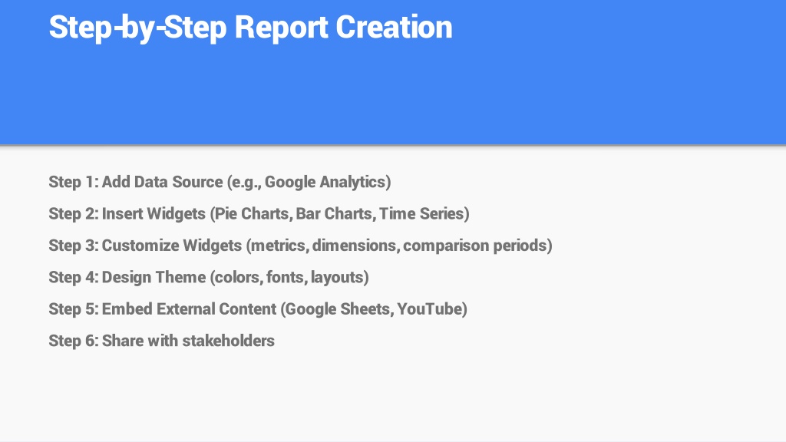The height and width of the screenshot is (442, 786).
Task: Click the word 'Creation' in the title
Action: [x=394, y=28]
